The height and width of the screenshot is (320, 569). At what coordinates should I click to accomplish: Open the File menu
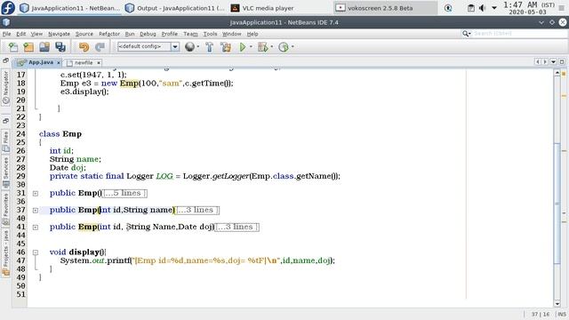point(6,34)
